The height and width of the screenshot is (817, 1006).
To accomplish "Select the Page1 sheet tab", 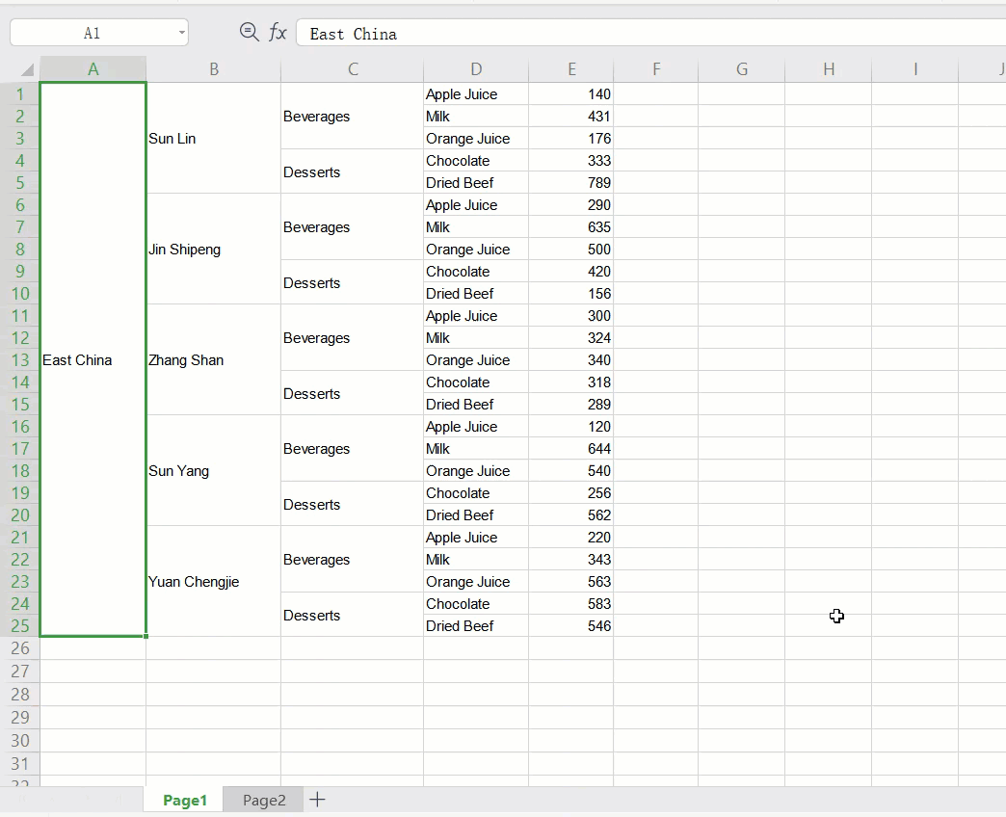I will tap(185, 800).
